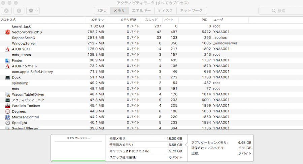Click the Finder process icon
The image size is (303, 164).
point(7,60)
